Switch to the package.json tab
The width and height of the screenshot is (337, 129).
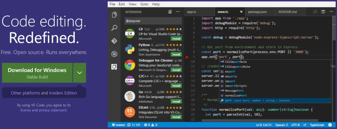click(x=260, y=12)
